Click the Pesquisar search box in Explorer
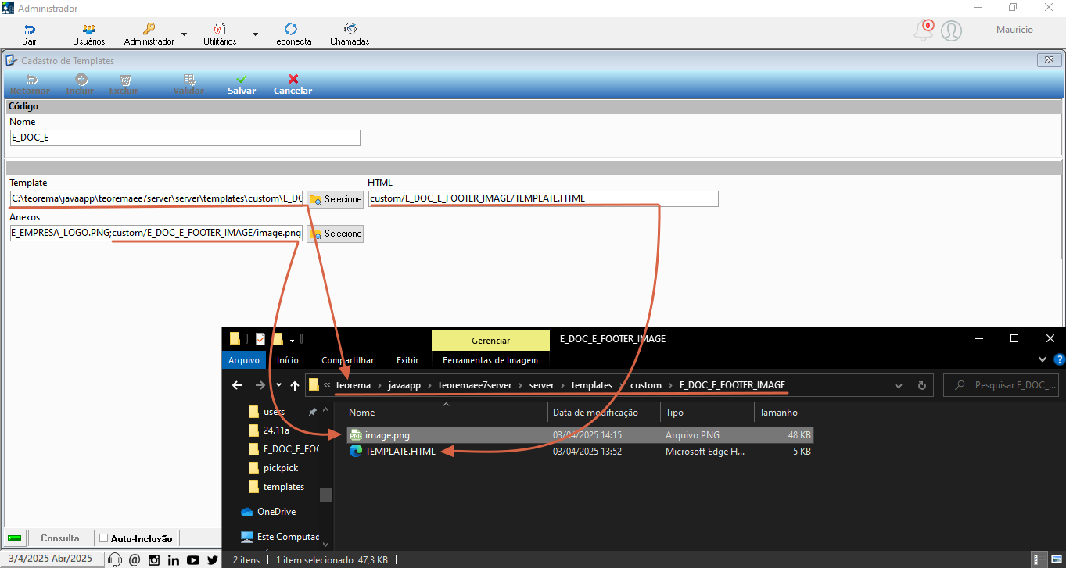 coord(1002,385)
